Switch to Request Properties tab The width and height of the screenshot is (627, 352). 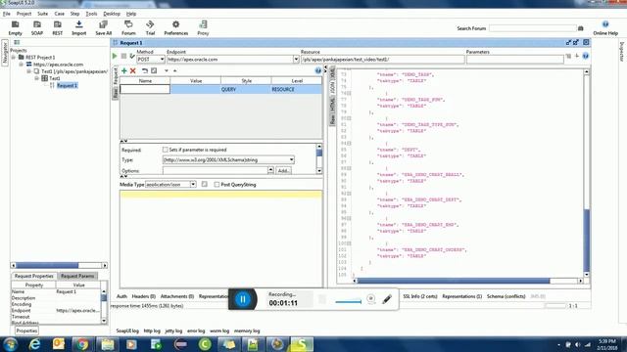34,276
